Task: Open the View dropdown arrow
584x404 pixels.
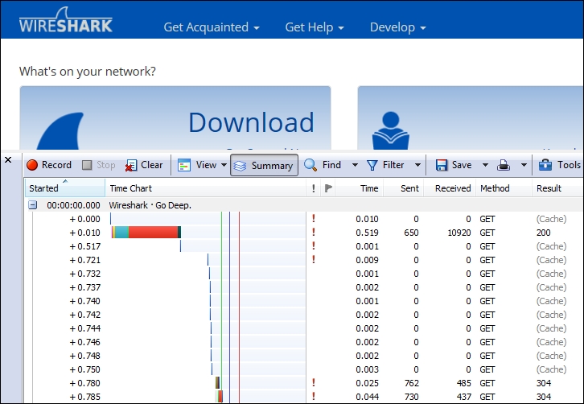Action: click(224, 165)
